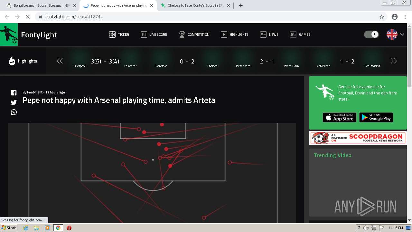
Task: Open Liverpool vs Leicester highlight
Action: pos(105,61)
